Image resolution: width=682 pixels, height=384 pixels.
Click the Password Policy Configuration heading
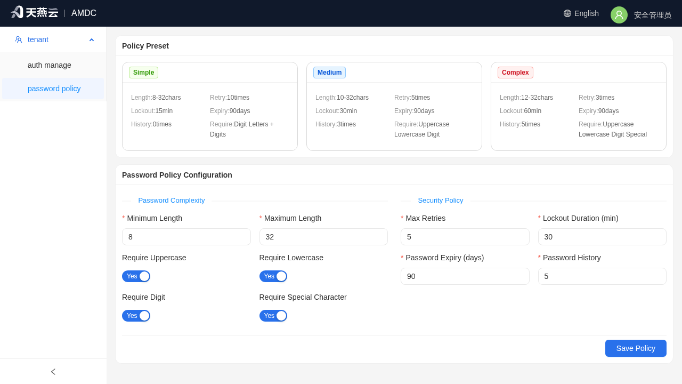(177, 175)
